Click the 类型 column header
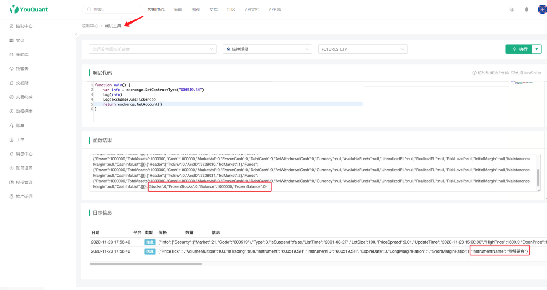Image resolution: width=547 pixels, height=290 pixels. (x=149, y=232)
